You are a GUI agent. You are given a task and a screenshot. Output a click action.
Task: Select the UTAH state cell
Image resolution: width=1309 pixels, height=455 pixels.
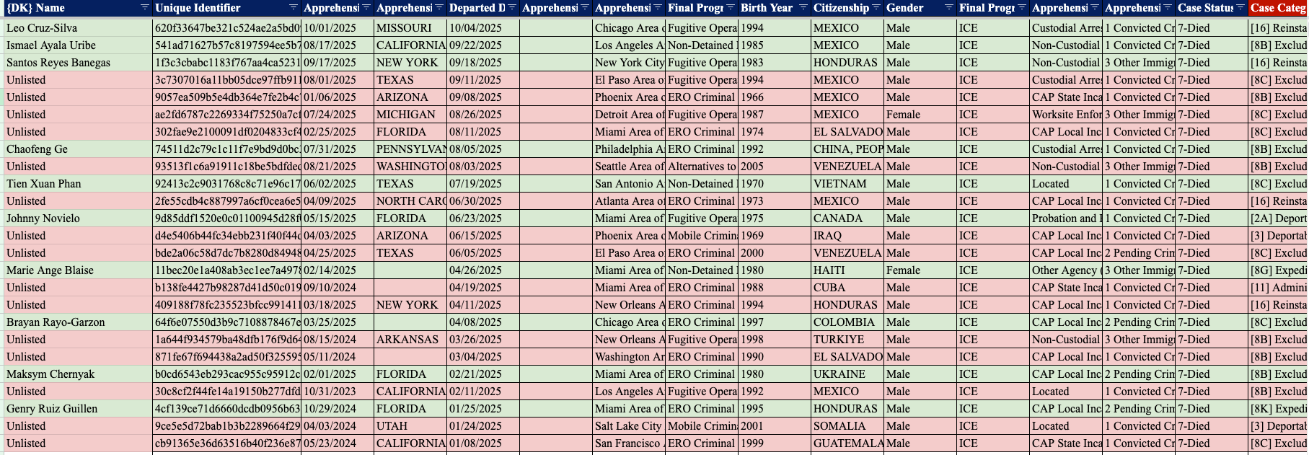[410, 426]
